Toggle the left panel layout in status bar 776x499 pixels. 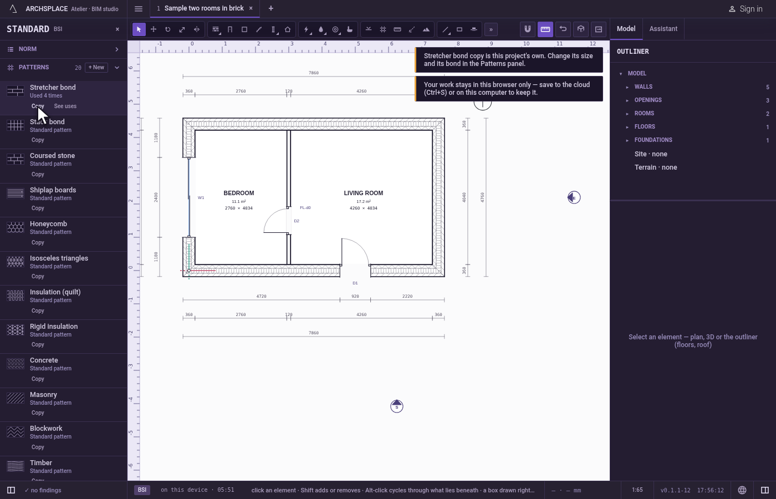[11, 490]
